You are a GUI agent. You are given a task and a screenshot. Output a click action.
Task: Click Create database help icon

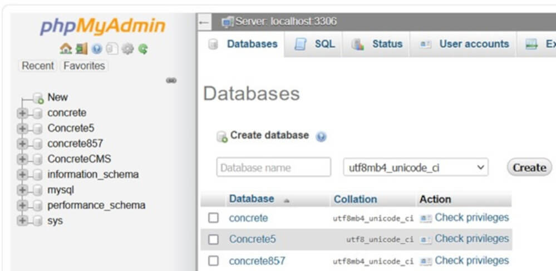click(x=321, y=136)
